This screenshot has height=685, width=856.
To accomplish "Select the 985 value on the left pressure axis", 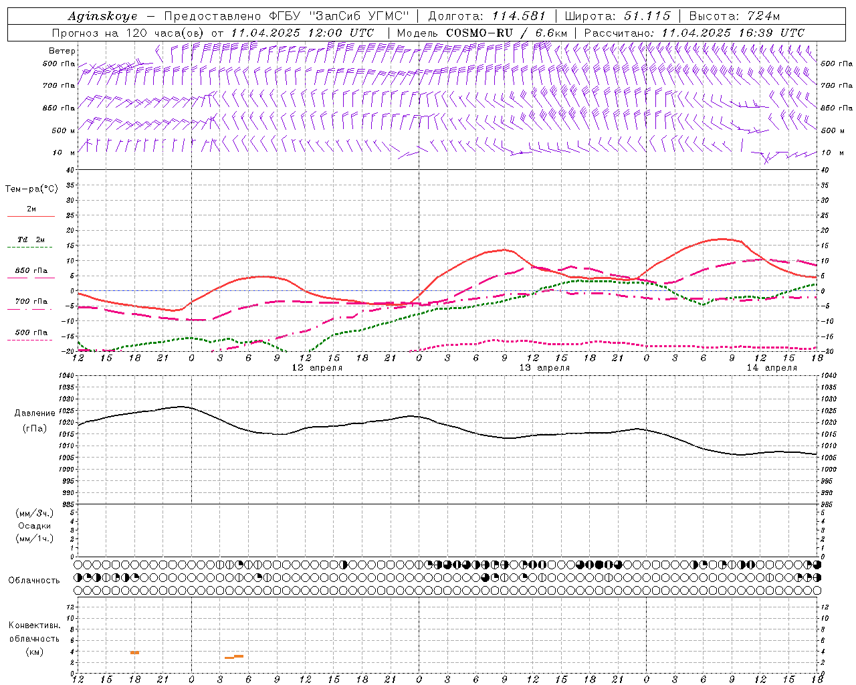I will click(69, 504).
